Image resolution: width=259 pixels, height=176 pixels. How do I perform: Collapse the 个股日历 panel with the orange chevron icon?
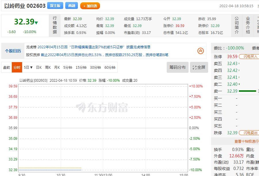click(201, 51)
